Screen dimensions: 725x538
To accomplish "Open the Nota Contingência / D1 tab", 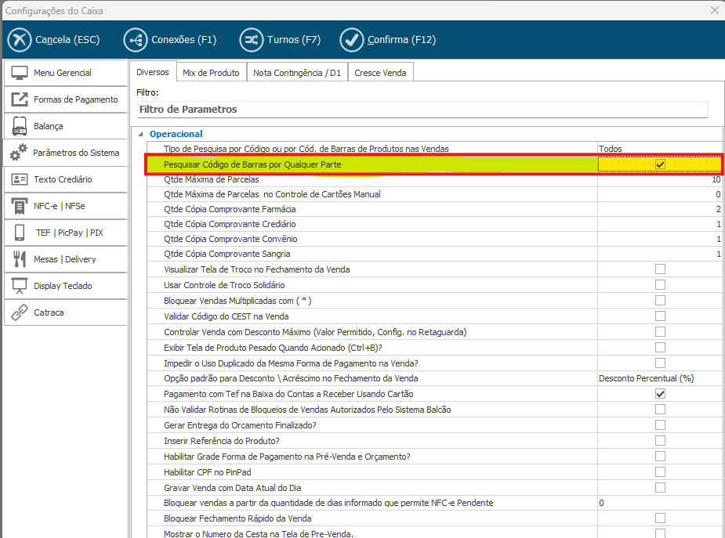I will pyautogui.click(x=297, y=73).
